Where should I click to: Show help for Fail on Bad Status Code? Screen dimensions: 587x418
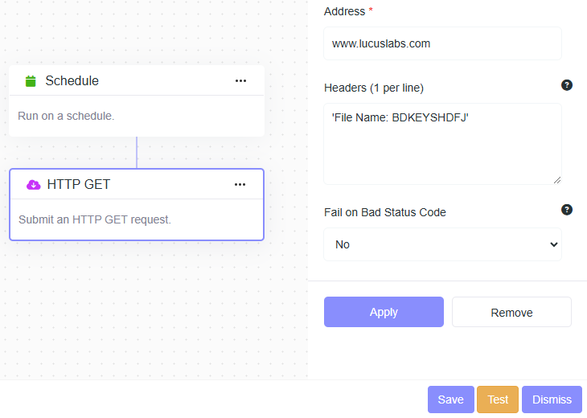(x=567, y=210)
